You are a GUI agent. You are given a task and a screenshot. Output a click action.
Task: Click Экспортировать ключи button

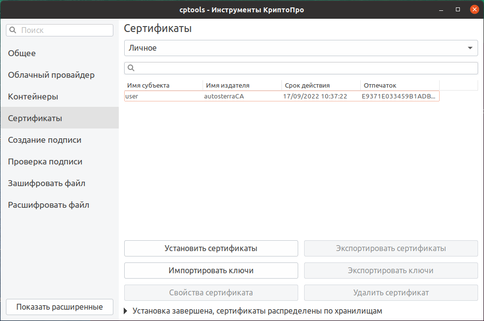pos(391,270)
